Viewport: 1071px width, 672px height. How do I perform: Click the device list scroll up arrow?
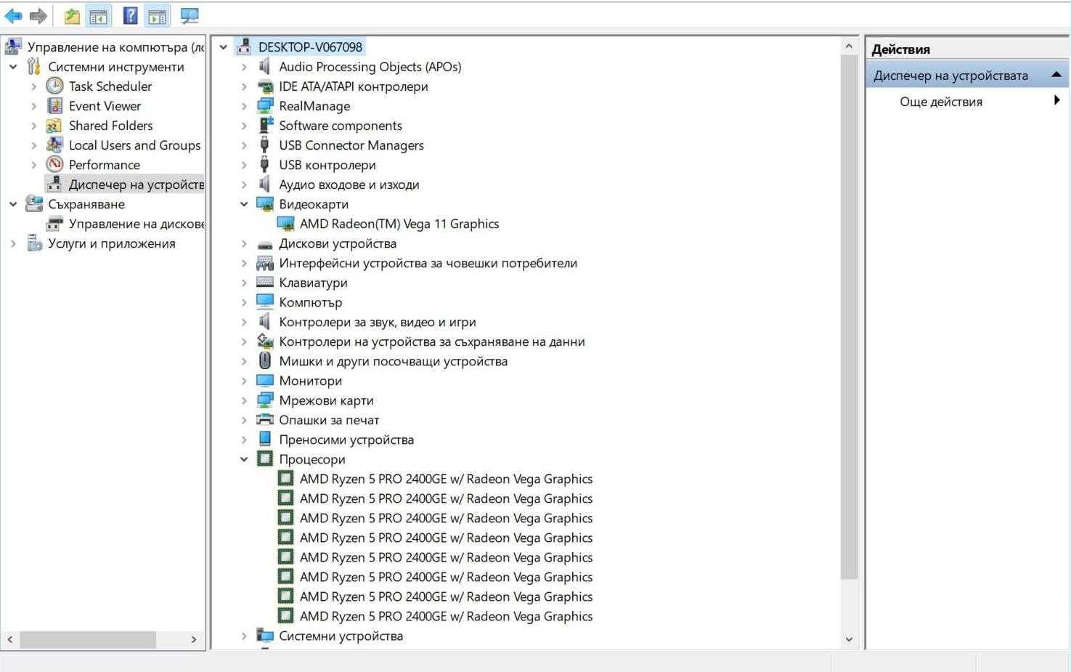pyautogui.click(x=849, y=46)
